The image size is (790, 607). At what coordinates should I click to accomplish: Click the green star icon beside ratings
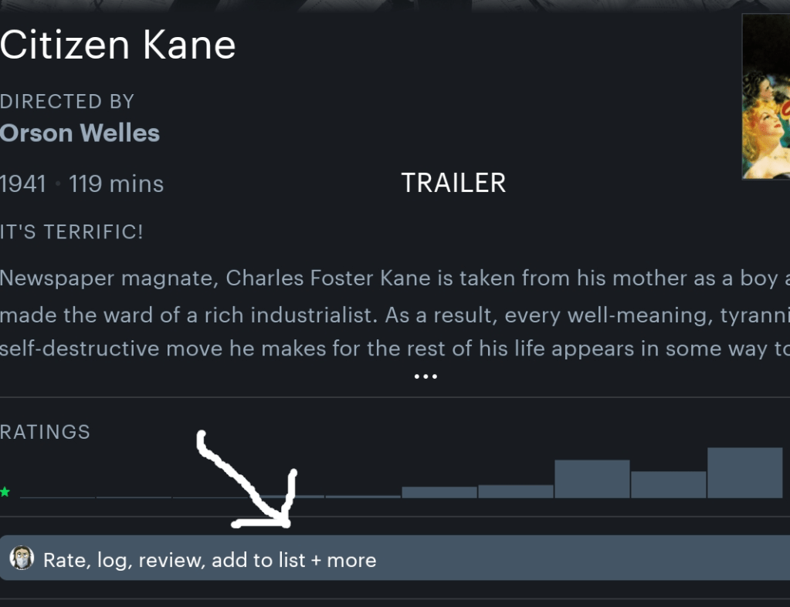point(5,492)
